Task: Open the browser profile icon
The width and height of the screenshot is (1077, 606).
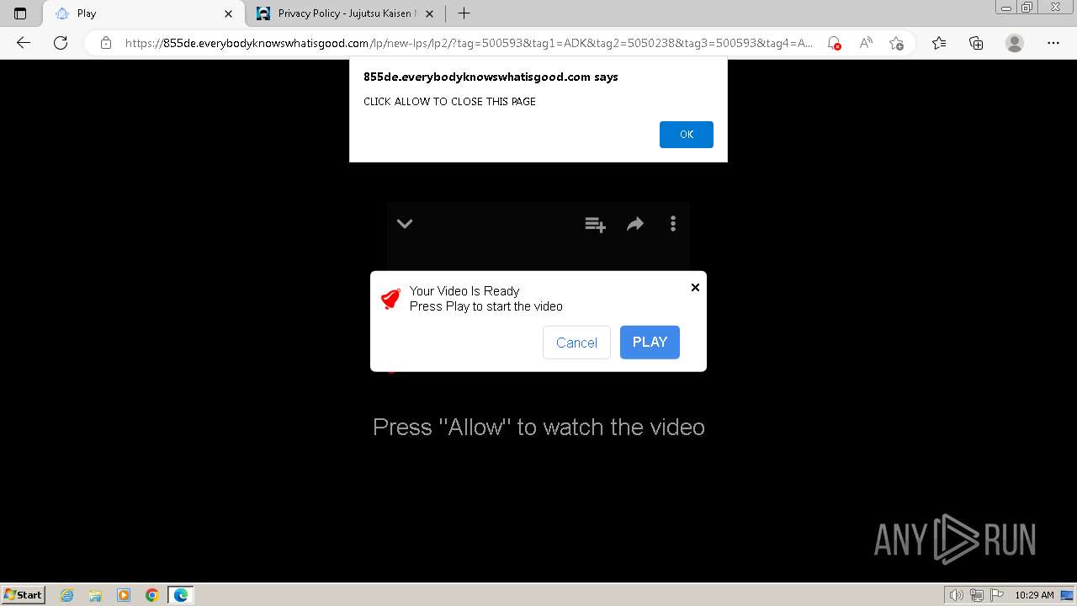Action: pos(1015,43)
